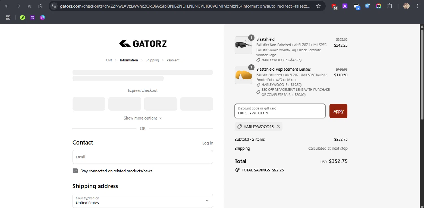The height and width of the screenshot is (208, 424).
Task: Click the Total Savings tag icon
Action: (237, 170)
